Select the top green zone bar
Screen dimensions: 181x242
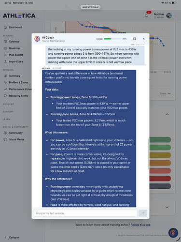[160, 140]
